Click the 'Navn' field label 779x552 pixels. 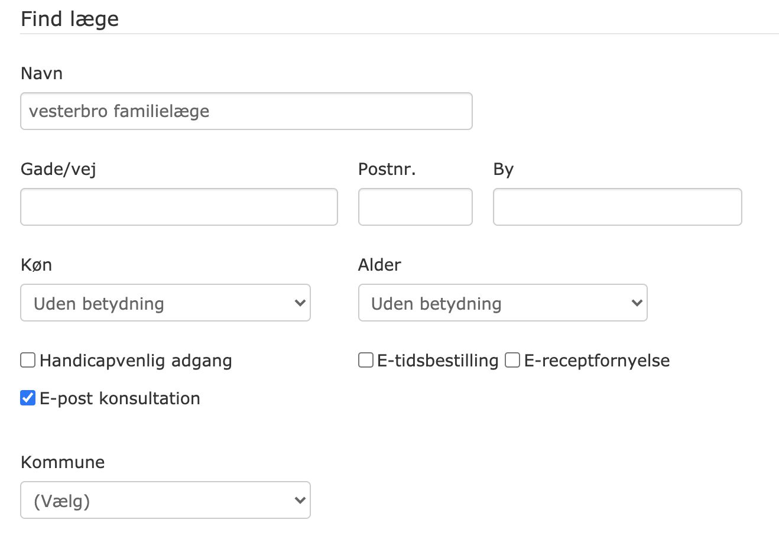pyautogui.click(x=41, y=73)
